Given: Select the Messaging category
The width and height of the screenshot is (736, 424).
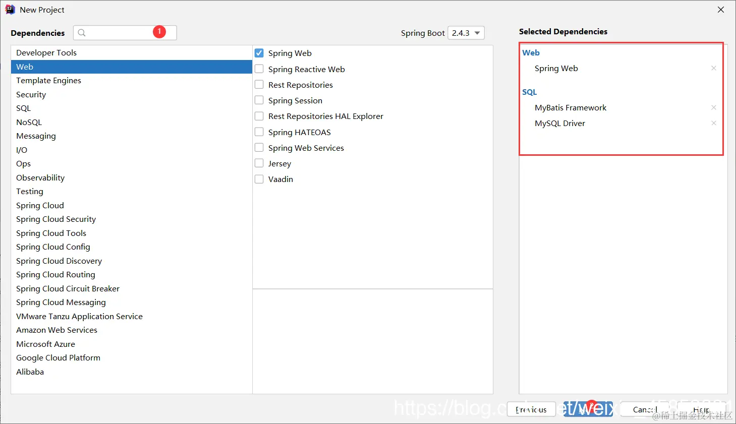Looking at the screenshot, I should click(132, 136).
